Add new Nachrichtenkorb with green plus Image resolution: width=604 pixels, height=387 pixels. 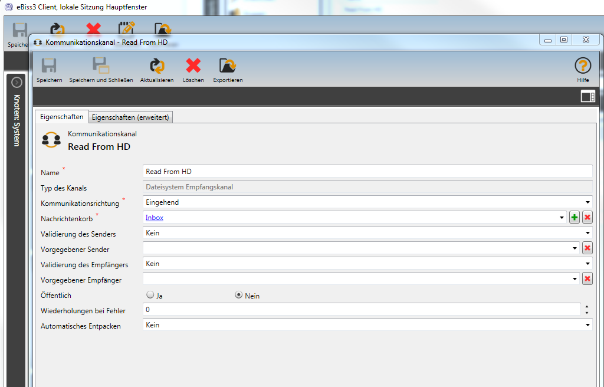tap(575, 218)
